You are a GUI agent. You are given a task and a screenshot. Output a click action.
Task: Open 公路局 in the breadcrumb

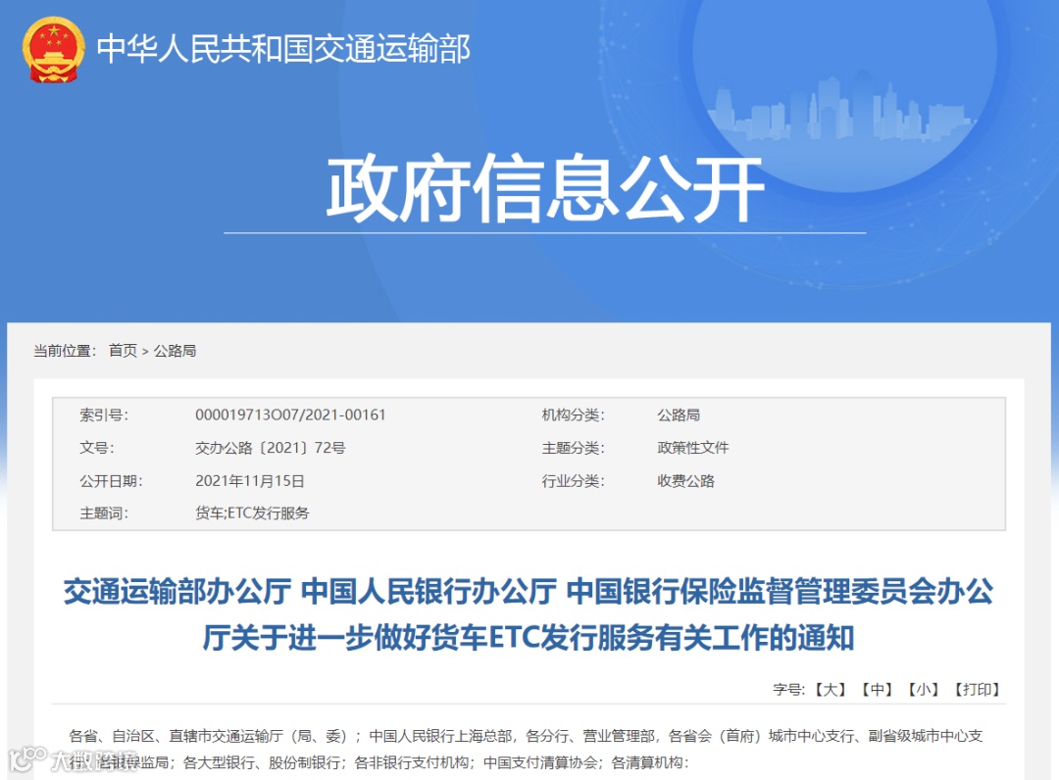pyautogui.click(x=175, y=351)
